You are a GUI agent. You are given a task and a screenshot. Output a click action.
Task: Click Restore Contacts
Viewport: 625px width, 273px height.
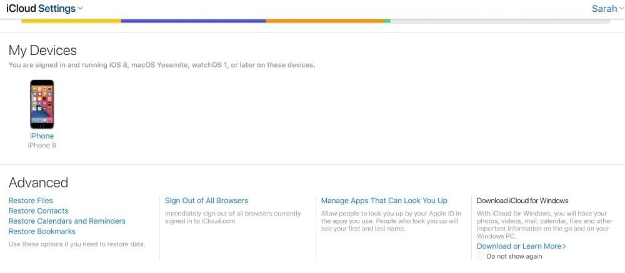coord(38,211)
